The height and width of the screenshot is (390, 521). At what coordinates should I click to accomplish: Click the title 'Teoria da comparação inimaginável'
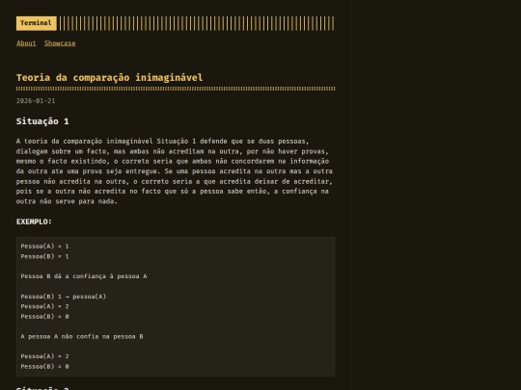pyautogui.click(x=109, y=78)
